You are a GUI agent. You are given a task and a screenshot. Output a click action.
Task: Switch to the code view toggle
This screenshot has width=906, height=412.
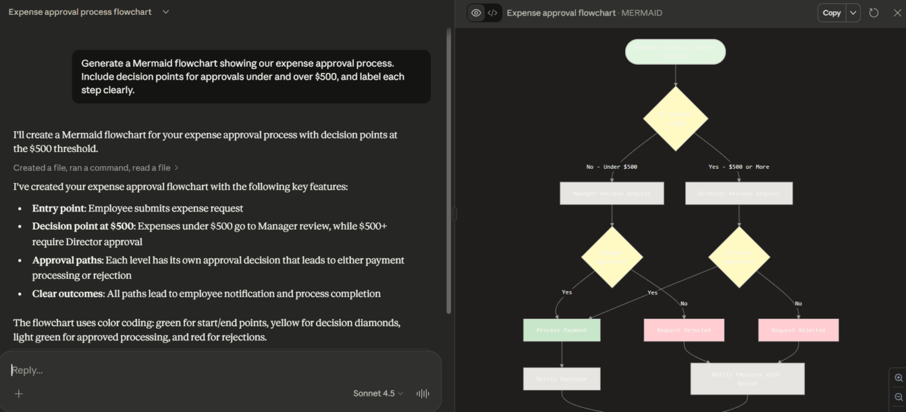(492, 13)
